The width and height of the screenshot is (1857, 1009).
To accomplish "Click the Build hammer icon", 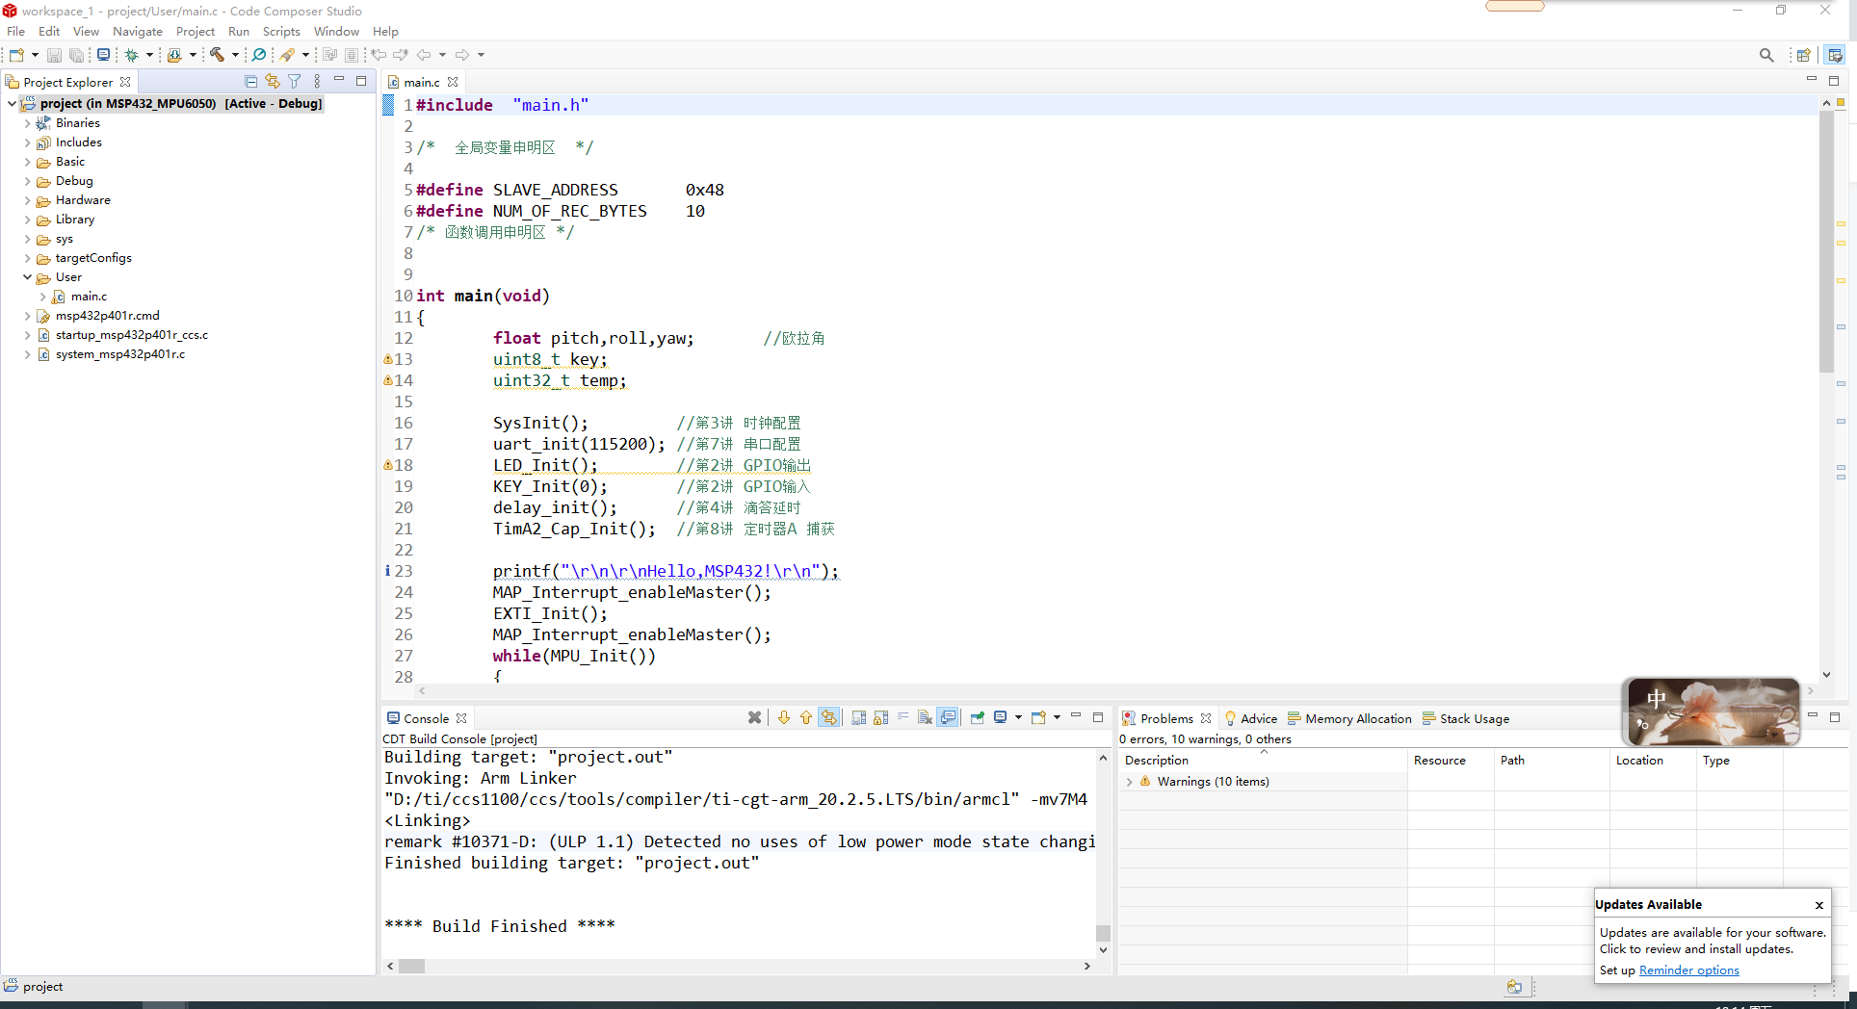I will (217, 55).
